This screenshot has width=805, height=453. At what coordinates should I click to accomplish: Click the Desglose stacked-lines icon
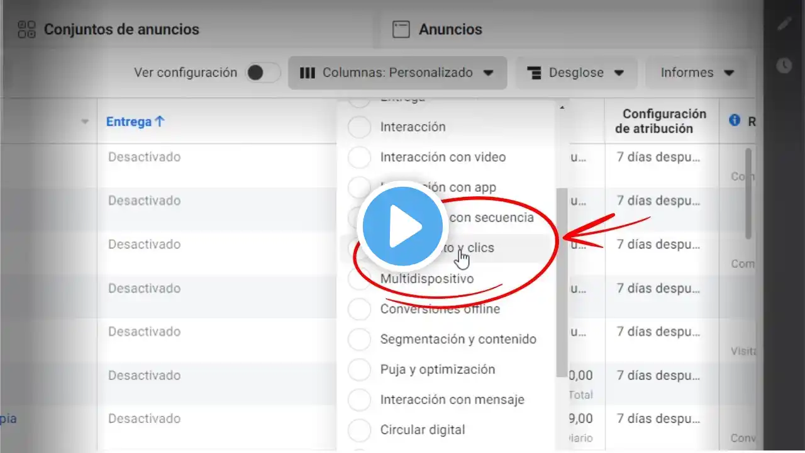click(x=535, y=73)
